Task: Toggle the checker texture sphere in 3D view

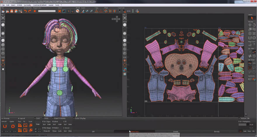Action: pos(3,45)
